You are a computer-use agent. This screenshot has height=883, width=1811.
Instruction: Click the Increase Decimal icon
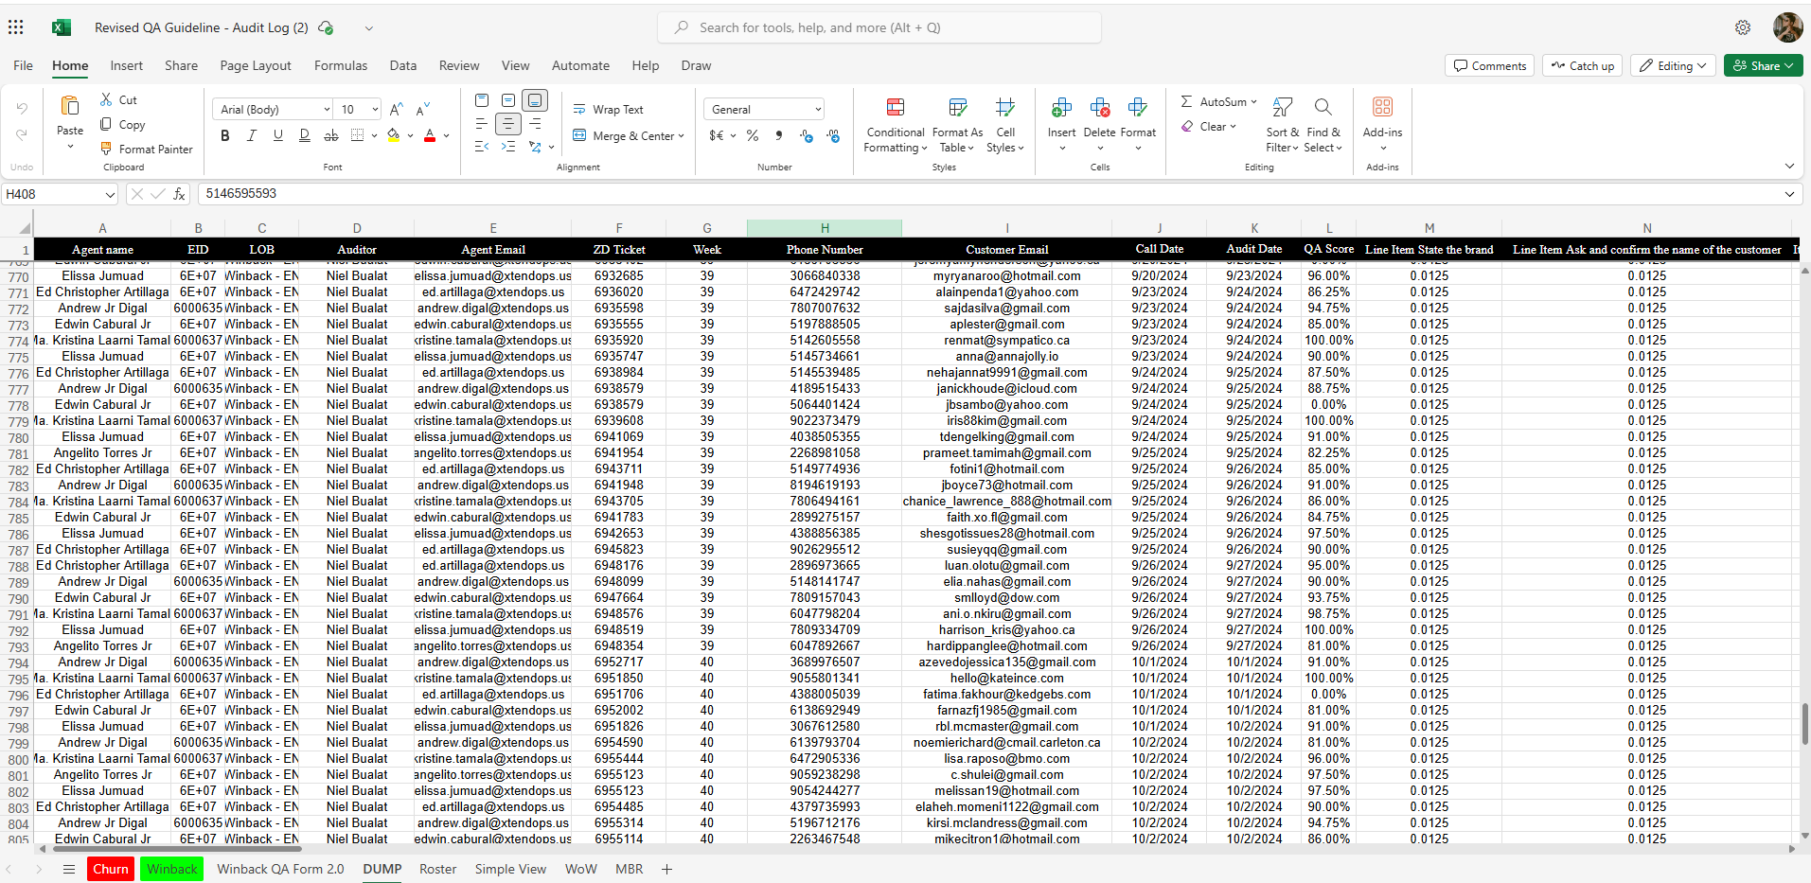(807, 136)
